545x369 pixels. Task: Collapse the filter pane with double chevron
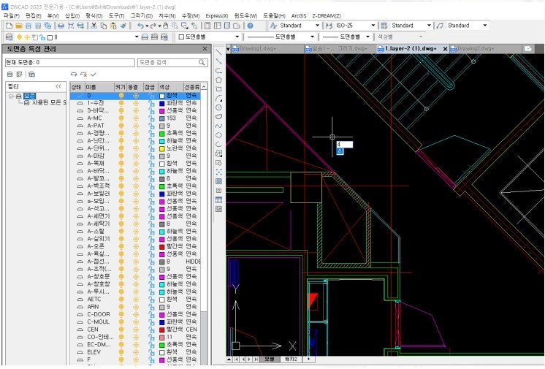pyautogui.click(x=58, y=86)
